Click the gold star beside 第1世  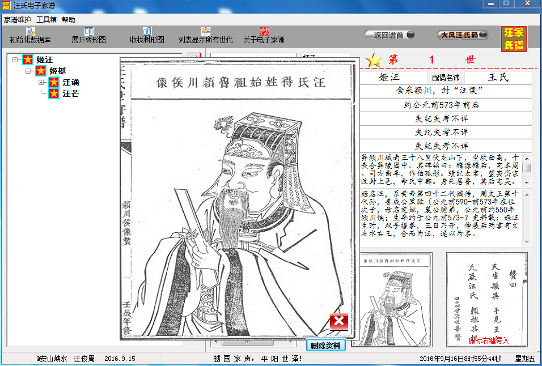point(374,60)
